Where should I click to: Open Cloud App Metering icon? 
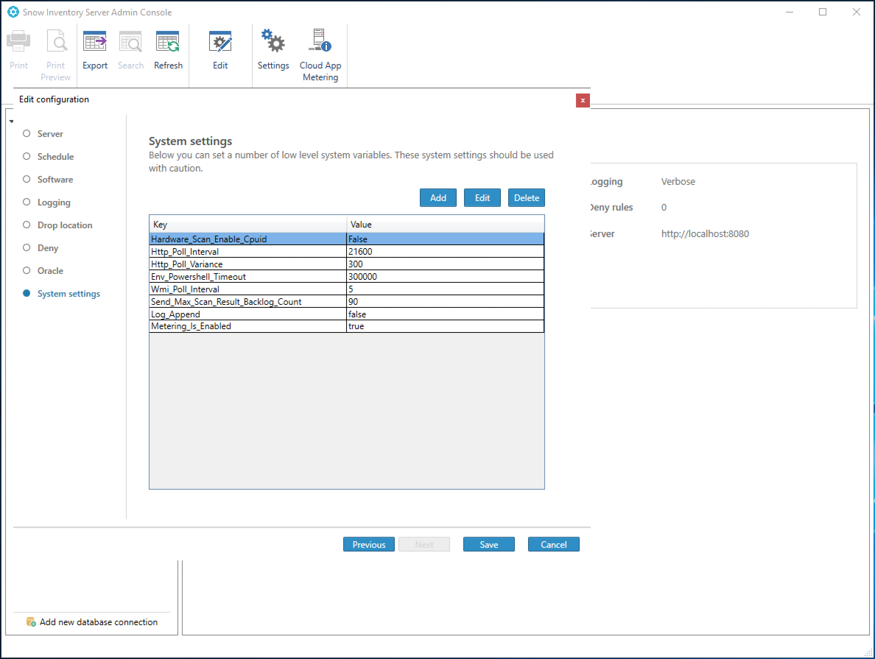pos(320,41)
